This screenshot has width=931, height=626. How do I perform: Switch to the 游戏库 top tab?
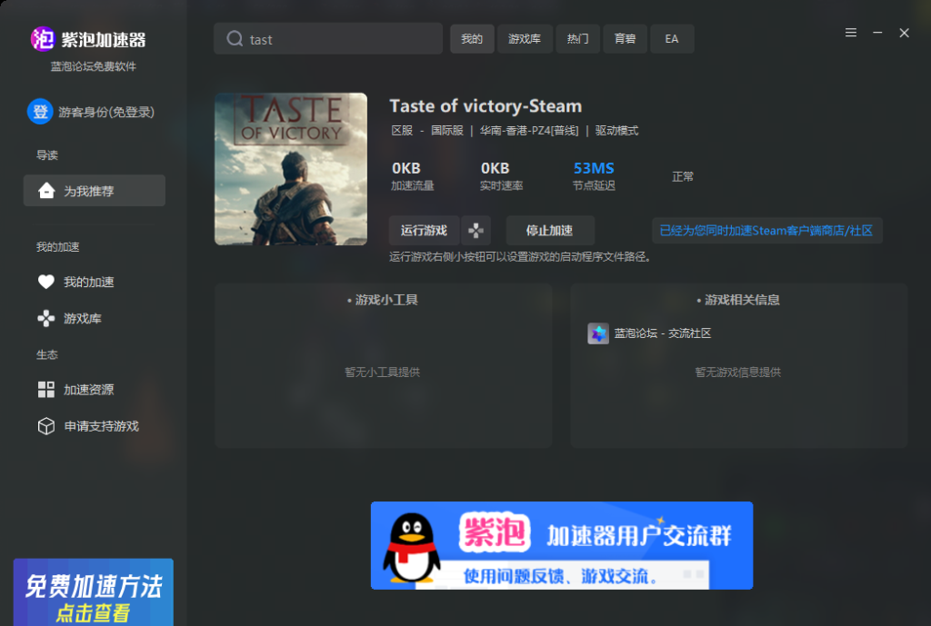coord(525,39)
